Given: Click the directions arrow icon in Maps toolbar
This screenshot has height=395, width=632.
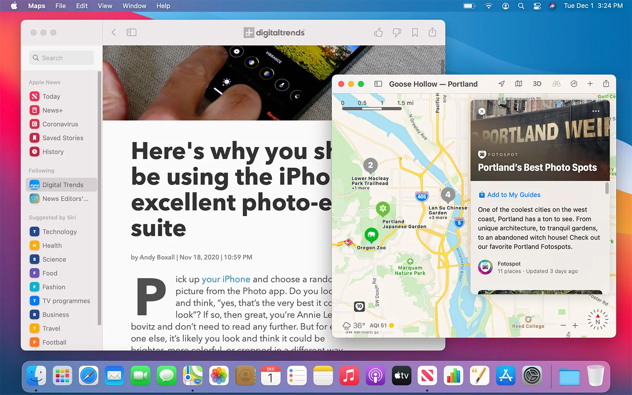Looking at the screenshot, I should (x=574, y=83).
